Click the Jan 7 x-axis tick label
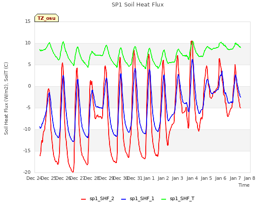 (x=235, y=178)
